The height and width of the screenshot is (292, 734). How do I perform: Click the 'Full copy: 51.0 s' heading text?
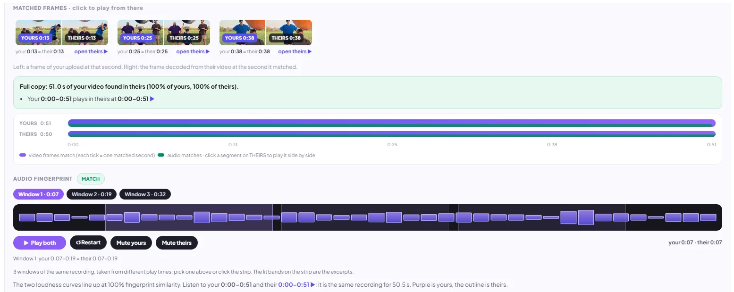[x=129, y=87]
